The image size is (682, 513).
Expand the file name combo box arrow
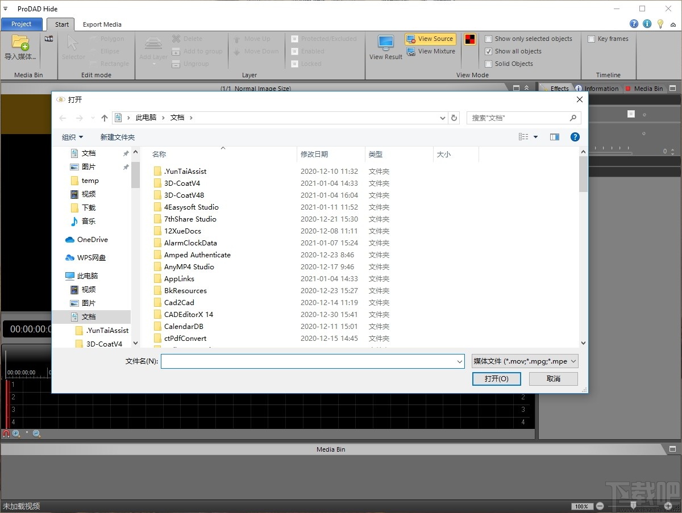[x=459, y=361]
